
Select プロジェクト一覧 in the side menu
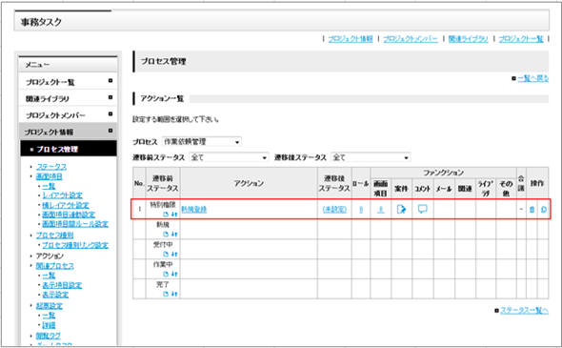[x=68, y=82]
